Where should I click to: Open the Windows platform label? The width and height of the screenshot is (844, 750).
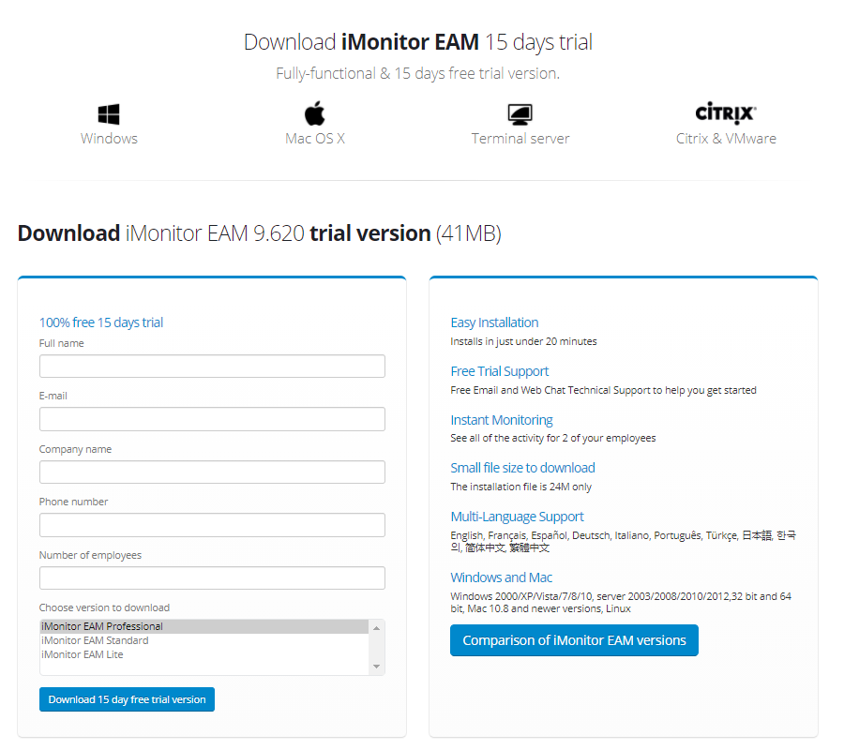(x=110, y=139)
